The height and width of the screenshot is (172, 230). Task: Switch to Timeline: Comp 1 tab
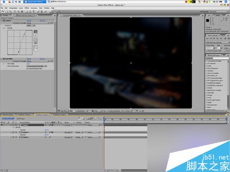(24, 115)
